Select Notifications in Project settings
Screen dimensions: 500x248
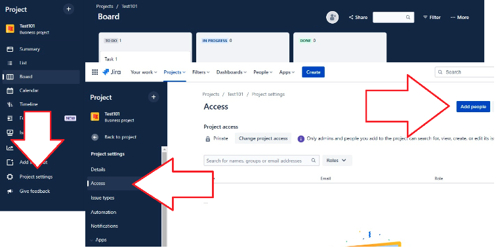pyautogui.click(x=104, y=226)
